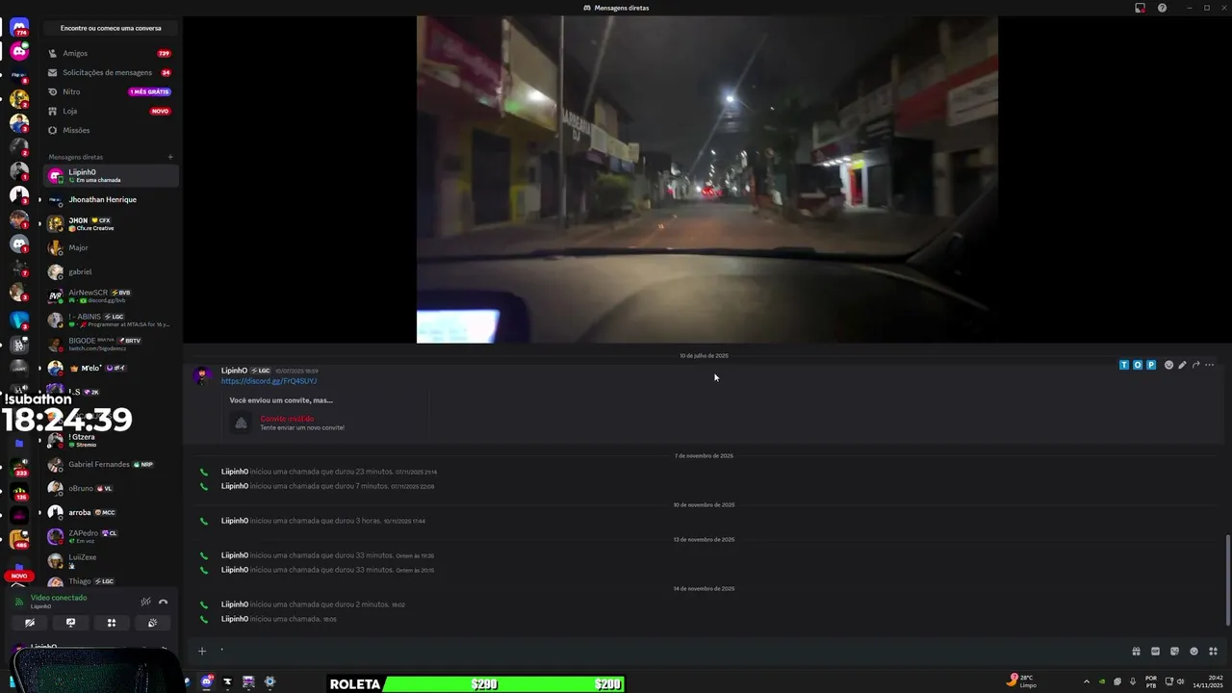Forward message with arrow icon
The image size is (1232, 693).
(x=1195, y=365)
